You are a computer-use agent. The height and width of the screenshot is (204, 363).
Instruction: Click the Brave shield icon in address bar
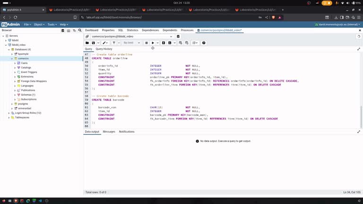pyautogui.click(x=273, y=17)
